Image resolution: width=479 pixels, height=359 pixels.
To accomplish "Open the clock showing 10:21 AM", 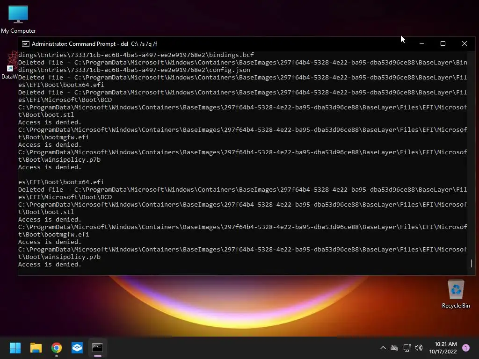I will (443, 348).
